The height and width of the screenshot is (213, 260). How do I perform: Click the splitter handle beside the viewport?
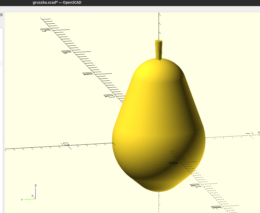(x=4, y=142)
